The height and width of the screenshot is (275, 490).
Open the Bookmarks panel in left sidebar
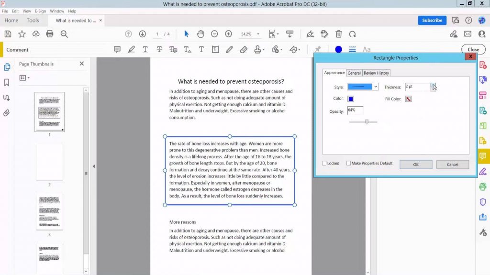7,82
